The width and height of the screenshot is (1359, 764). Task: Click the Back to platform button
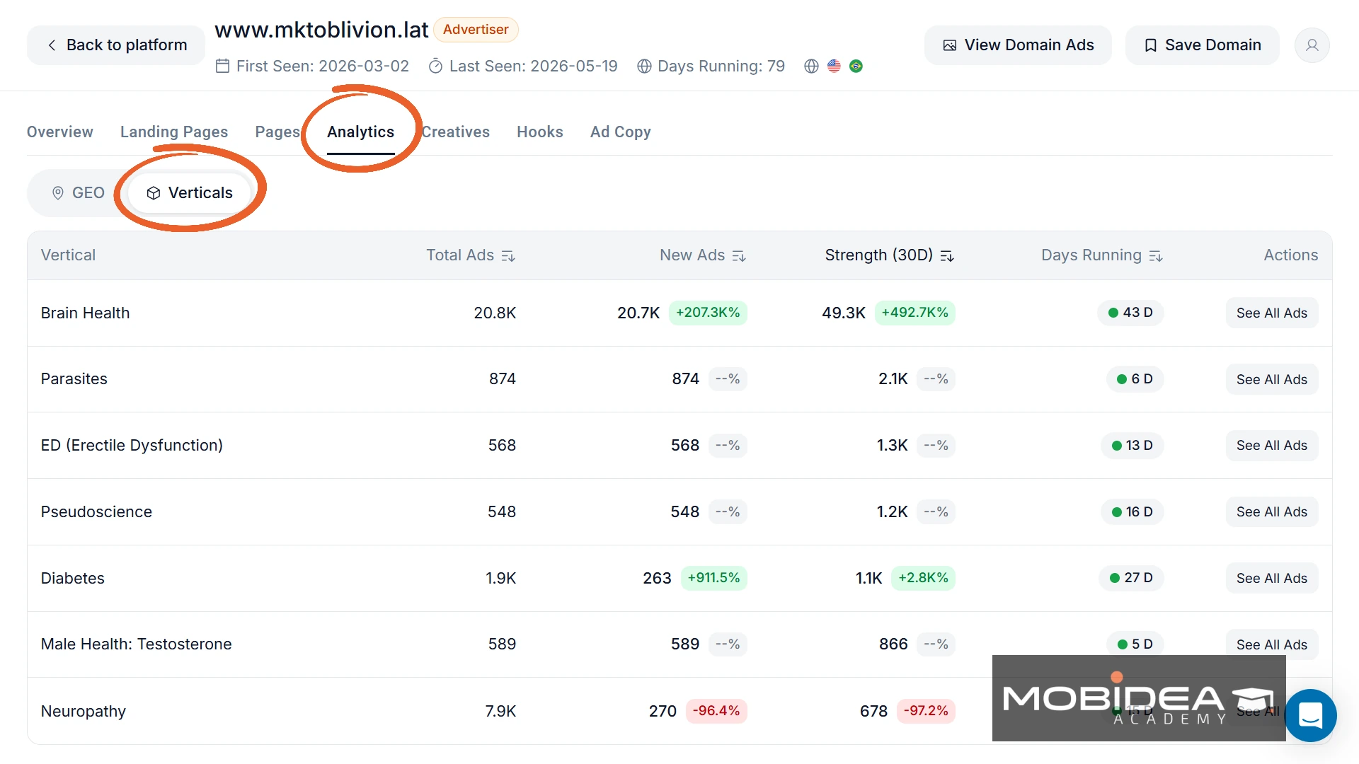tap(116, 45)
